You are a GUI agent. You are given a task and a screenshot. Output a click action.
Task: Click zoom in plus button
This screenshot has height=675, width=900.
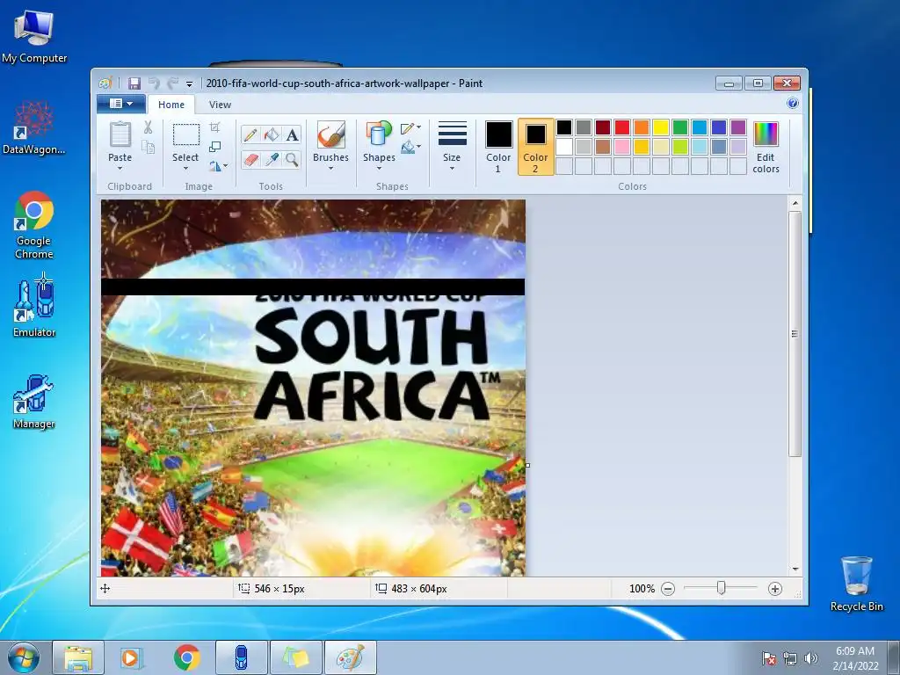coord(775,589)
